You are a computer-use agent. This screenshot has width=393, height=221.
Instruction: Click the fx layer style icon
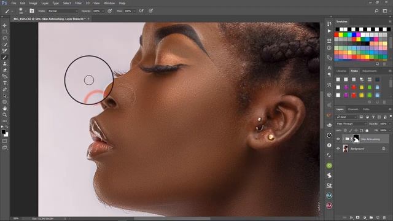coord(351,217)
